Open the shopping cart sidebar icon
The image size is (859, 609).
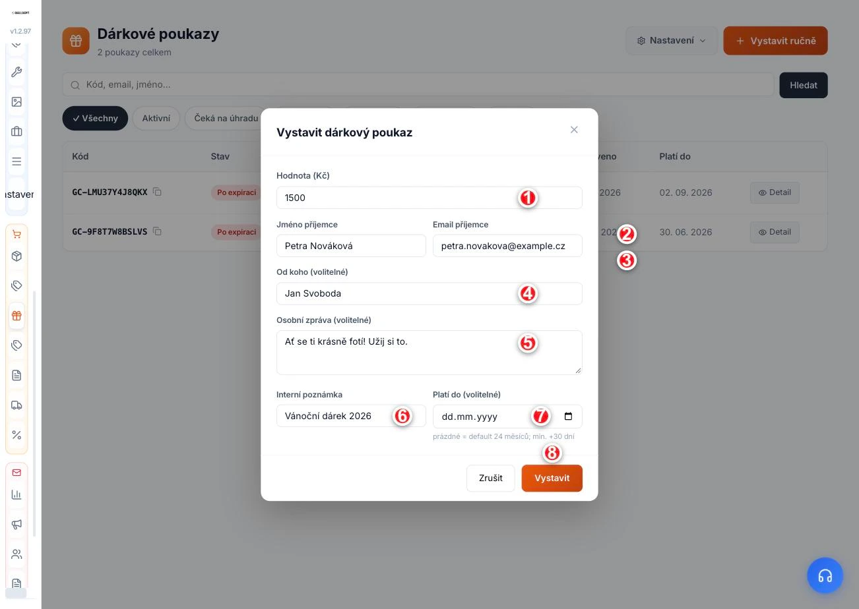point(16,234)
